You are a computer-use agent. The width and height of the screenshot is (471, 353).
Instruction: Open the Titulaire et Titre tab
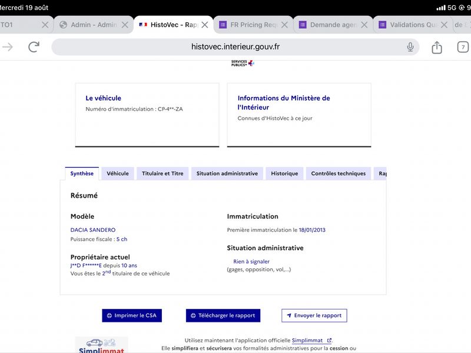coord(162,174)
